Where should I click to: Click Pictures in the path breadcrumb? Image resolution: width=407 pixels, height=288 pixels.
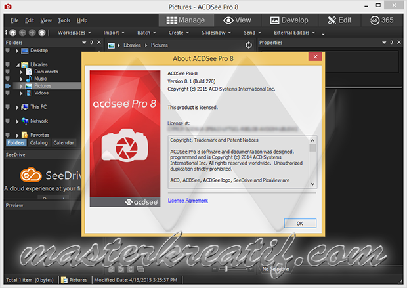coord(160,45)
